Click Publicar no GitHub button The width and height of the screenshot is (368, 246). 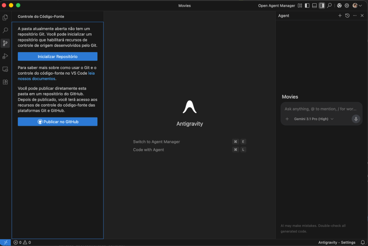tap(57, 122)
